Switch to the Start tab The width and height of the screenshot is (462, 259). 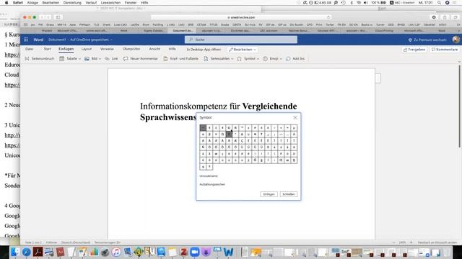(x=48, y=49)
